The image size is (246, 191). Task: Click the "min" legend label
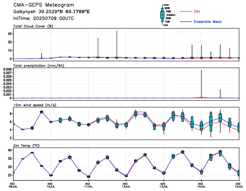(166, 25)
